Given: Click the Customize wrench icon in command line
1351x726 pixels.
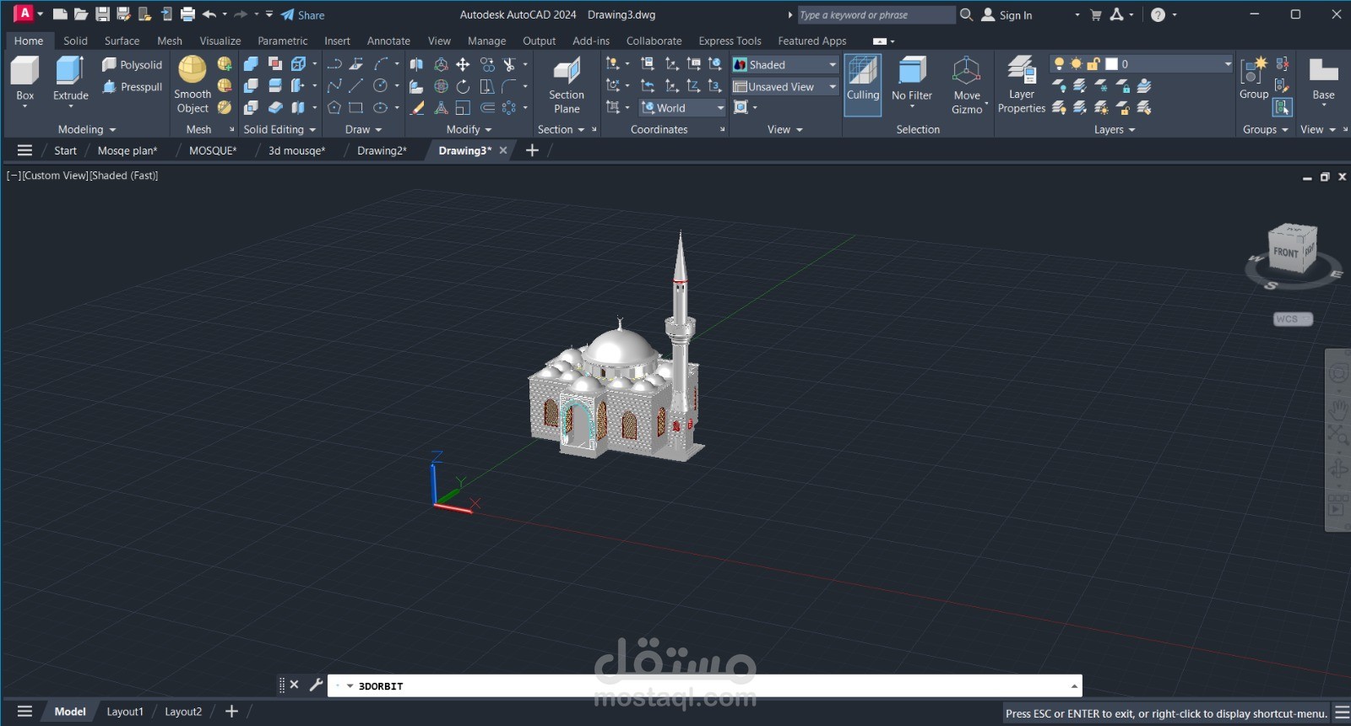Looking at the screenshot, I should [316, 685].
